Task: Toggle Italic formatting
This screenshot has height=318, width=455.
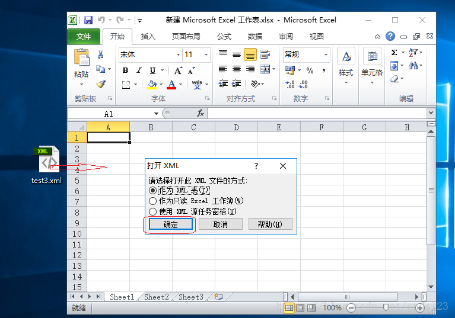Action: pyautogui.click(x=139, y=70)
